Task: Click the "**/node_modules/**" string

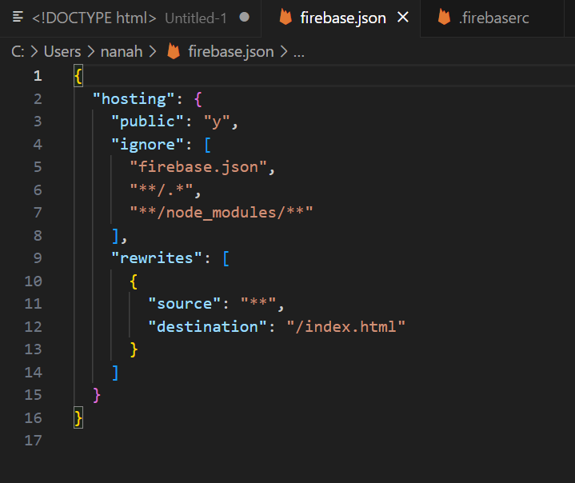Action: coord(222,213)
